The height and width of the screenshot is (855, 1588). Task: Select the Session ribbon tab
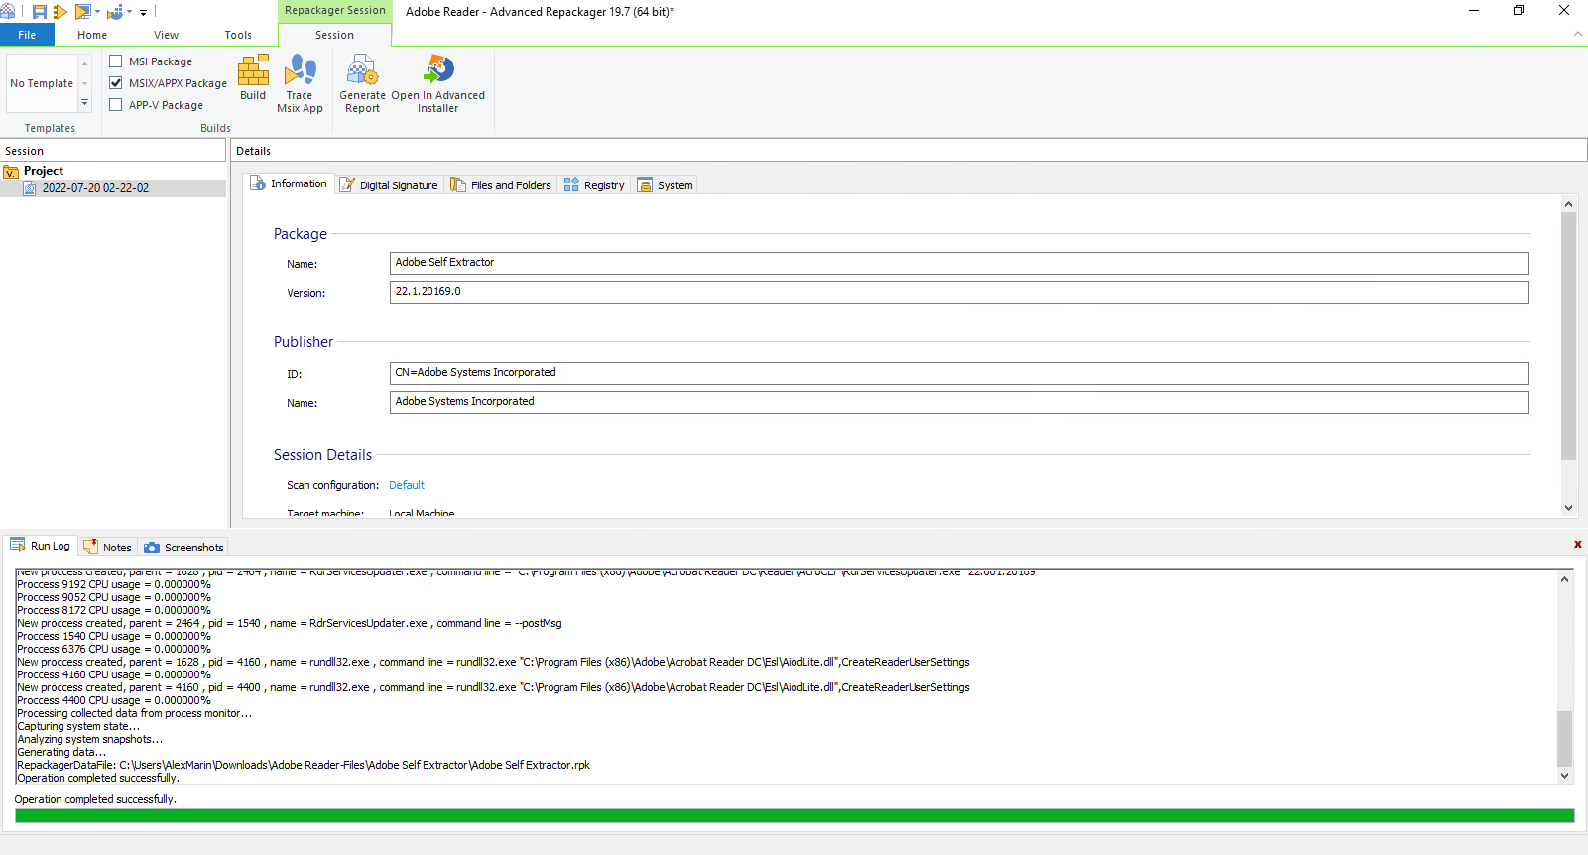tap(334, 35)
